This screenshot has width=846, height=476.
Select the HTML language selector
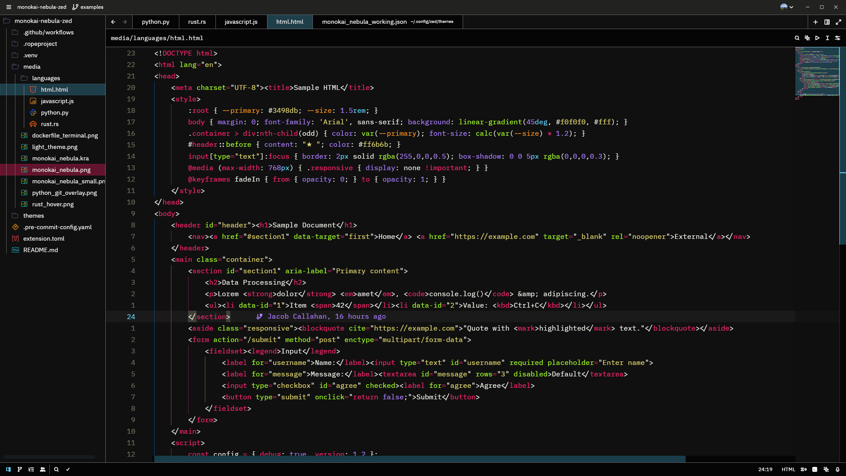click(x=788, y=469)
